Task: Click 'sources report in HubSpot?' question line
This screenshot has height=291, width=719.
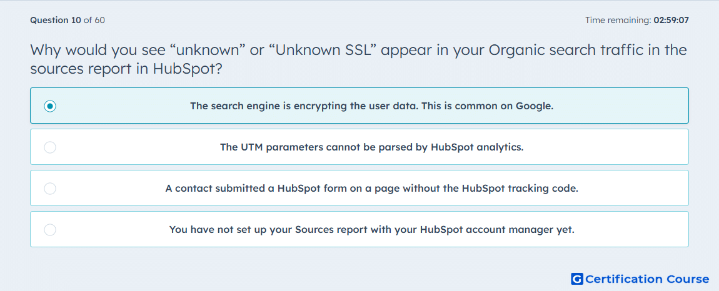Action: pyautogui.click(x=129, y=69)
